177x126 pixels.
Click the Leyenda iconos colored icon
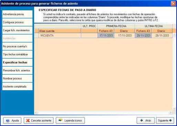pyautogui.click(x=61, y=120)
